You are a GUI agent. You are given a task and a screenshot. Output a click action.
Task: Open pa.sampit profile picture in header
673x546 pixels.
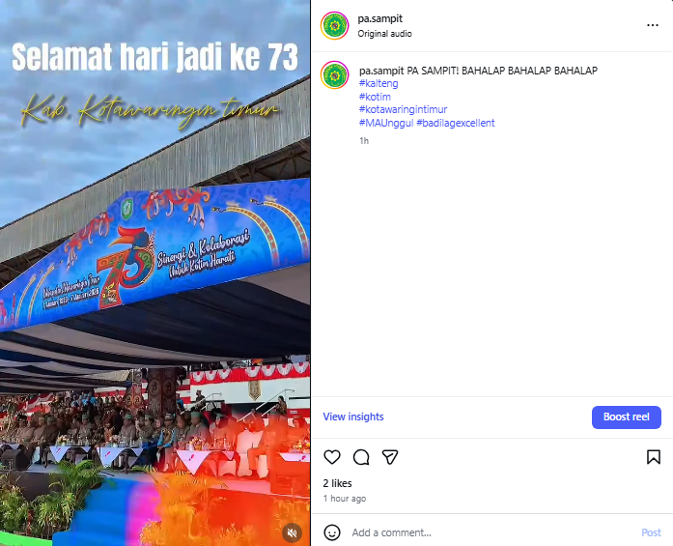(335, 26)
